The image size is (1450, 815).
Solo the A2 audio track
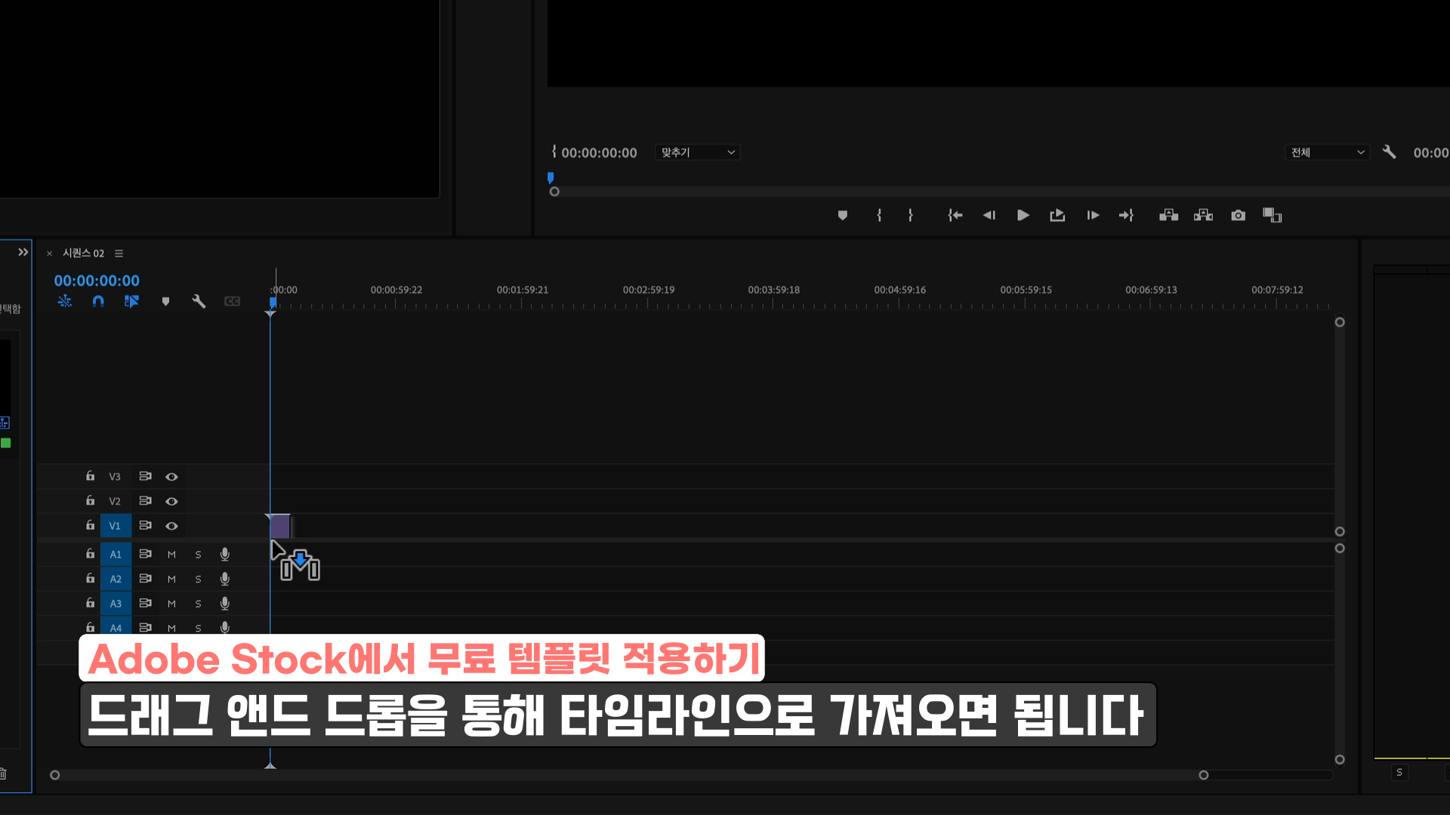pyautogui.click(x=198, y=580)
